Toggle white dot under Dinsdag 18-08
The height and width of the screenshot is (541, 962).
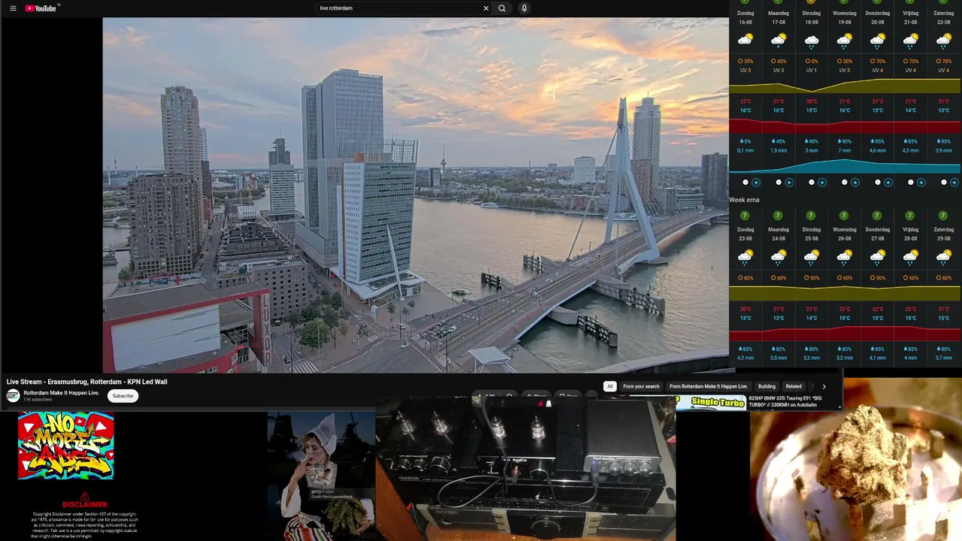pyautogui.click(x=812, y=183)
